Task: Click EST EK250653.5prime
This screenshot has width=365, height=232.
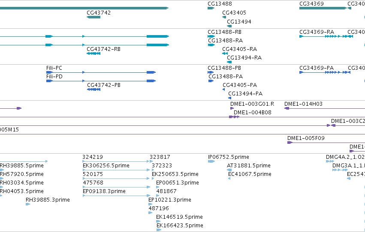Action: [x=153, y=178]
